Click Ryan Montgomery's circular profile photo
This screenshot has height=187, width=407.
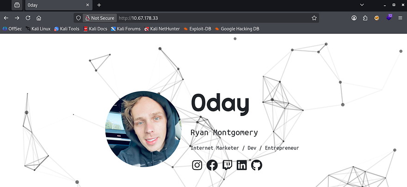[x=143, y=129]
